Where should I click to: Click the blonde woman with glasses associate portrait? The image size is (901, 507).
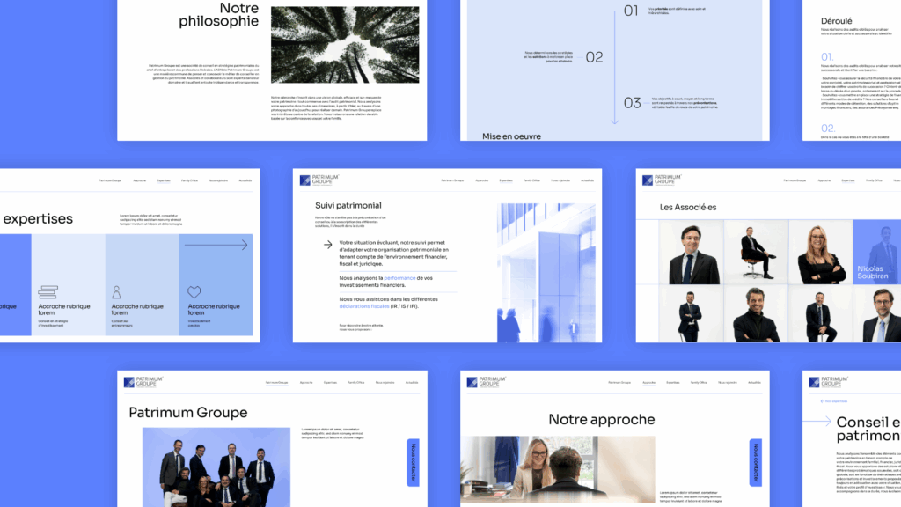[821, 253]
